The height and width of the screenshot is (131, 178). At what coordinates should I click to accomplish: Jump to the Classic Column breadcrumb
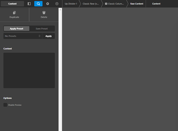114,4
